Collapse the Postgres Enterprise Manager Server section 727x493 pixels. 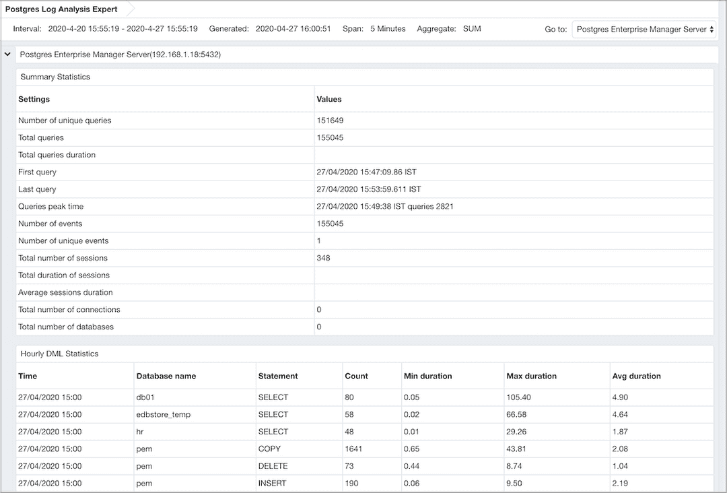pos(7,54)
